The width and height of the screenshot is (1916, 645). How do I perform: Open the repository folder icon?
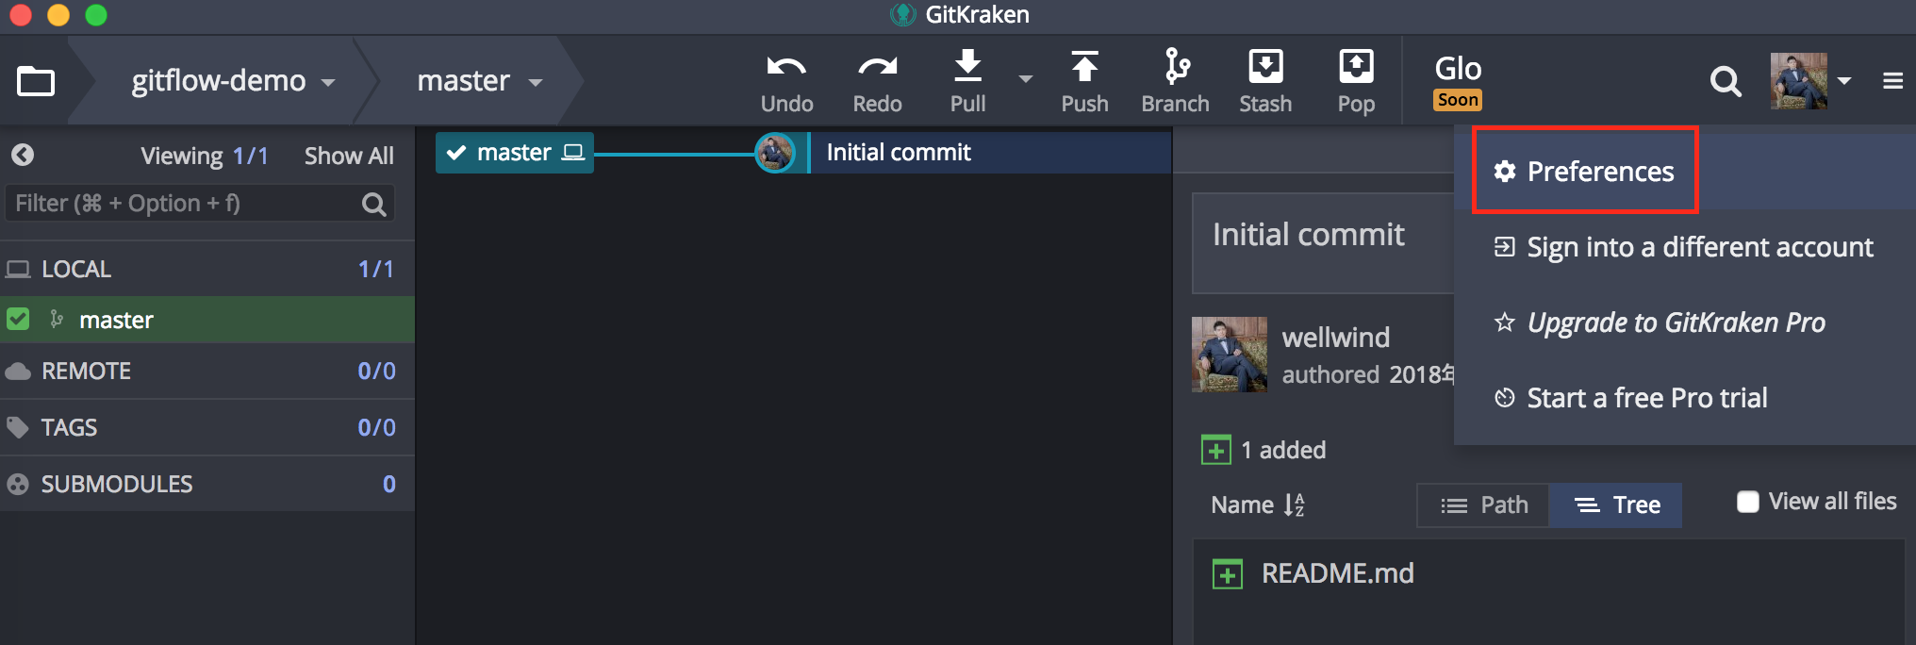tap(36, 81)
